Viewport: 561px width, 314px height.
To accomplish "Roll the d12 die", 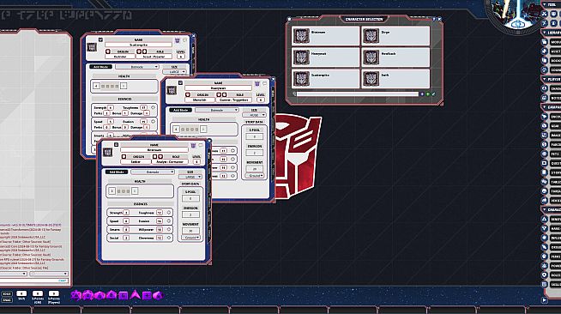I will click(x=88, y=295).
